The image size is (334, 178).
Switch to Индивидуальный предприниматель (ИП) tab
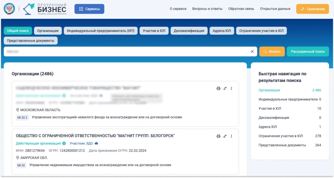coord(100,31)
